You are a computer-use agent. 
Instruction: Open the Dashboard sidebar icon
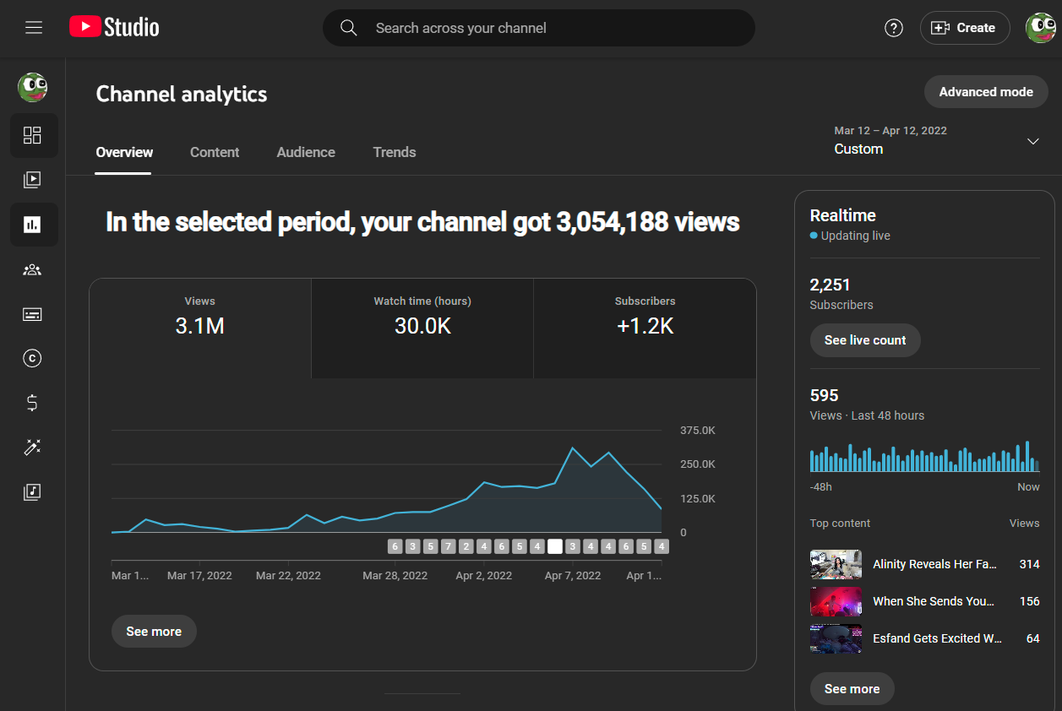32,135
